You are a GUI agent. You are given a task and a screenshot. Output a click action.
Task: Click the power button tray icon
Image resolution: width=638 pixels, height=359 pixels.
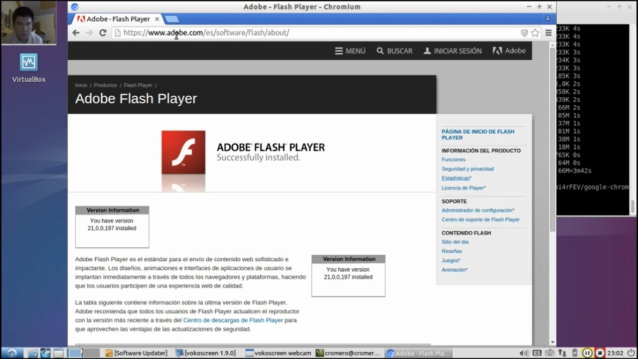click(x=631, y=353)
